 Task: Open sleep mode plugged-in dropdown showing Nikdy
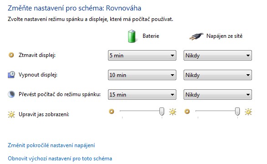[x=218, y=94]
